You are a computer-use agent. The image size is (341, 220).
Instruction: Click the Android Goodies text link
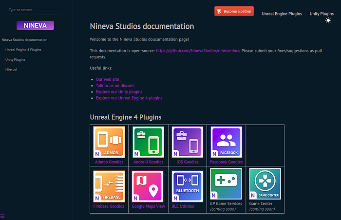[148, 162]
